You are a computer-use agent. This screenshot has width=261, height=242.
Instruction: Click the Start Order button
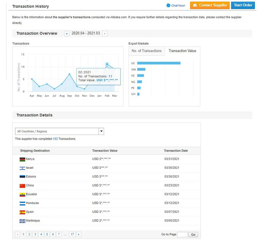243,5
